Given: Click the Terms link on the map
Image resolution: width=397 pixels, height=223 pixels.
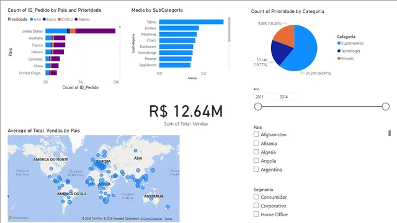Looking at the screenshot, I should [168, 219].
